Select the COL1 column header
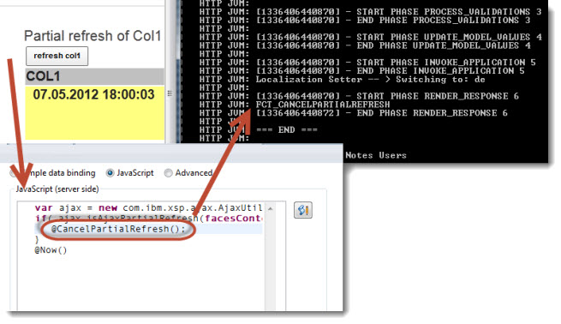Screen dimensions: 561x324 (94, 76)
